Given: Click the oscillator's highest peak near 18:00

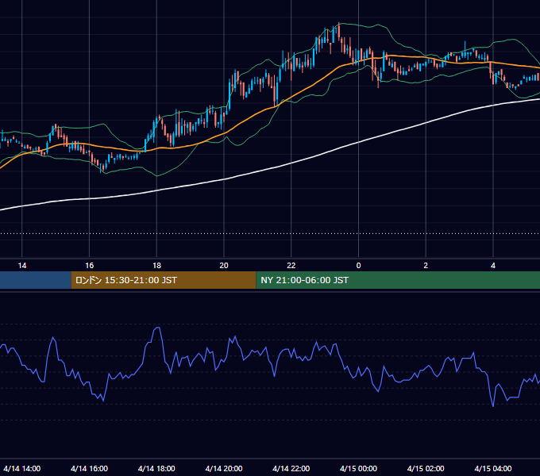Looking at the screenshot, I should [157, 328].
